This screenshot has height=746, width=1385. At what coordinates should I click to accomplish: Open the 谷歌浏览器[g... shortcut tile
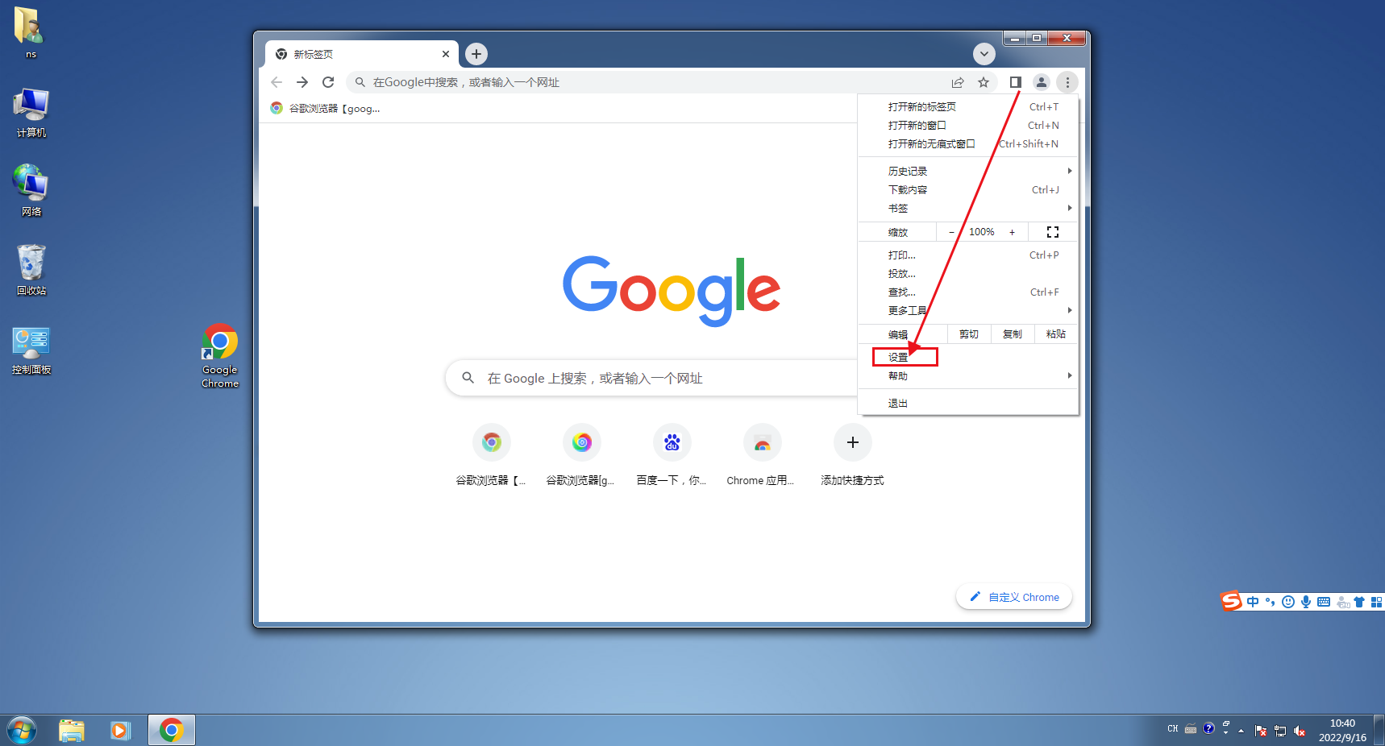click(582, 455)
